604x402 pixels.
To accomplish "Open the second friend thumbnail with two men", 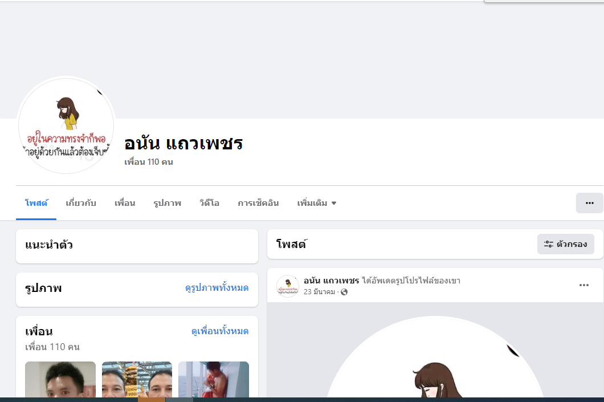I will (x=137, y=379).
